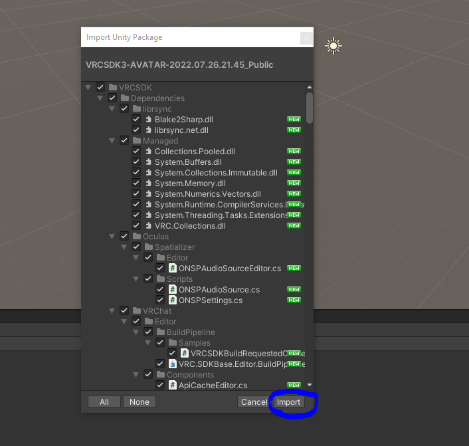Click the scrollbar down arrow
The image size is (469, 446).
click(310, 385)
